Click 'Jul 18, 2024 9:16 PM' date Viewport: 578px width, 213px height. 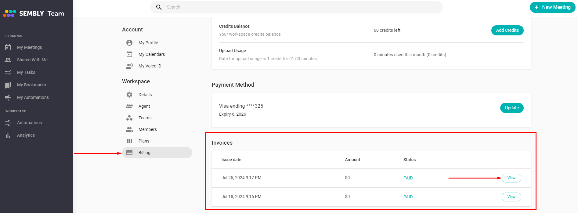[x=241, y=197]
